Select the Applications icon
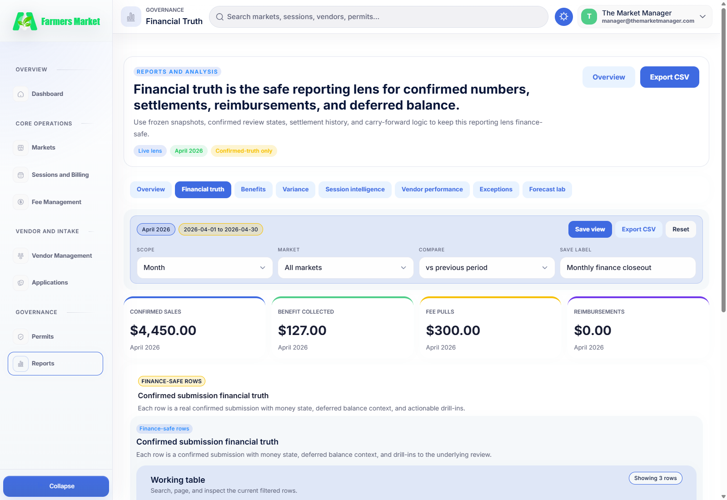This screenshot has width=727, height=500. point(20,282)
